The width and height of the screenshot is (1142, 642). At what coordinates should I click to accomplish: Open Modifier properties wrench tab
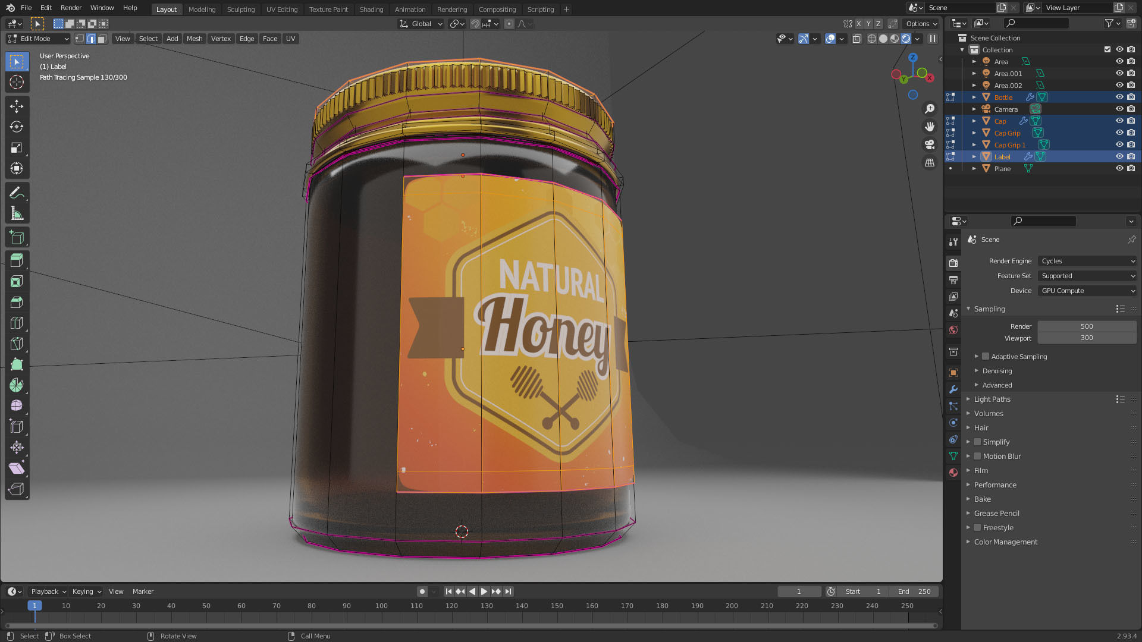click(x=953, y=389)
